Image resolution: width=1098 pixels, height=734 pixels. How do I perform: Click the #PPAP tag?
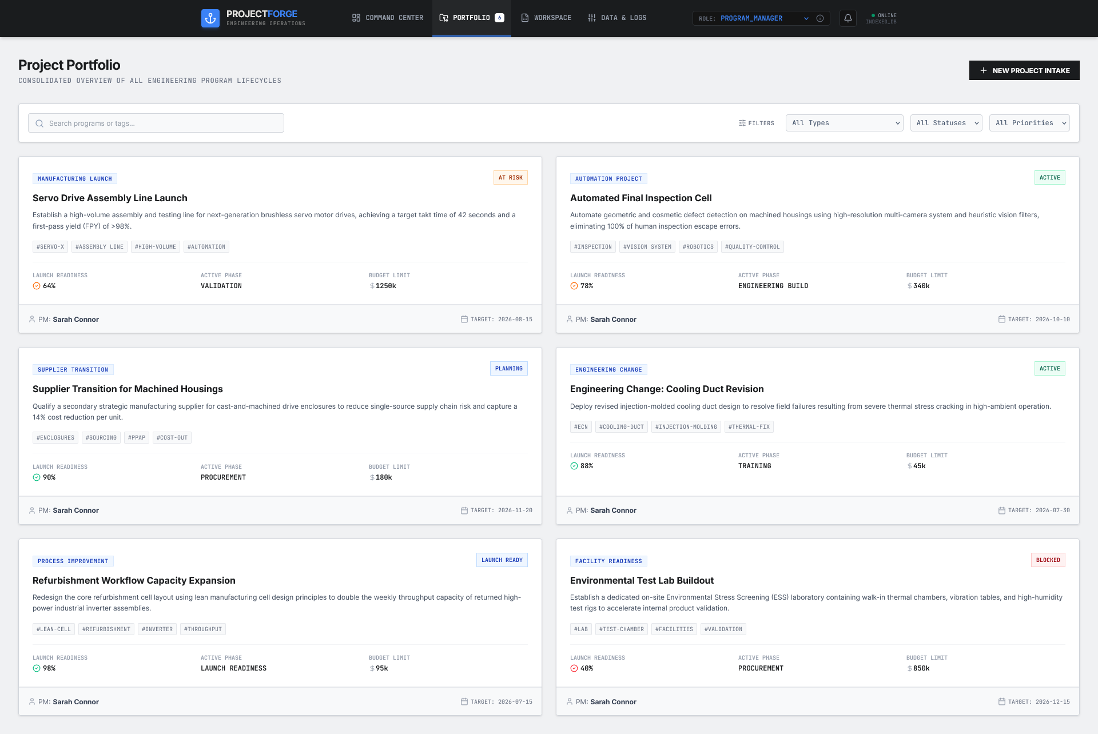pos(137,438)
